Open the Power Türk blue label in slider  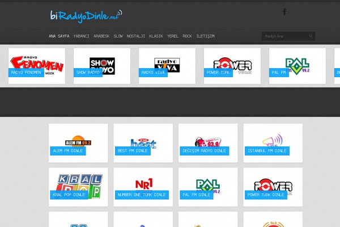218,72
